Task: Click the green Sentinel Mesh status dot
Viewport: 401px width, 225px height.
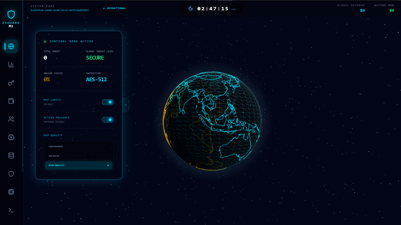Action: click(x=45, y=42)
